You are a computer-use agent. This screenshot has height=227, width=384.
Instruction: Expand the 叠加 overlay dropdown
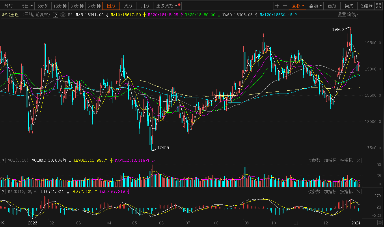pos(315,6)
